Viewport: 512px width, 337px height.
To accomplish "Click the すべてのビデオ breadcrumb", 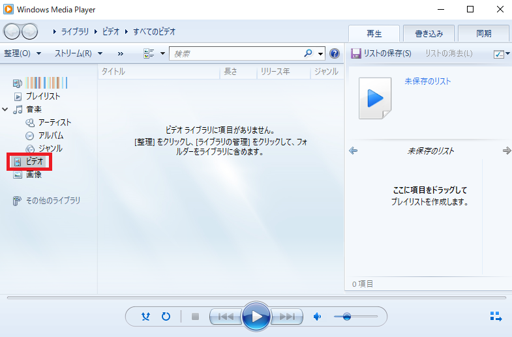I will pyautogui.click(x=154, y=32).
